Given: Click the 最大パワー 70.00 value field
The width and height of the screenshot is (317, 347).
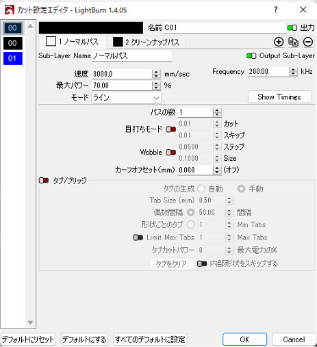Looking at the screenshot, I should [122, 86].
